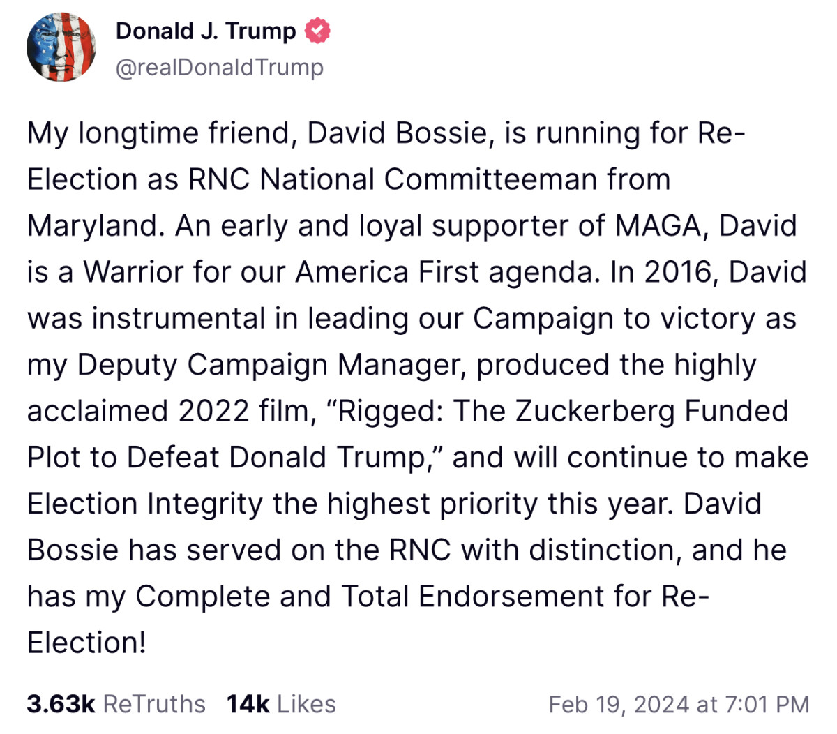Image resolution: width=837 pixels, height=734 pixels.
Task: Click the word Maryland in the post
Action: click(91, 225)
